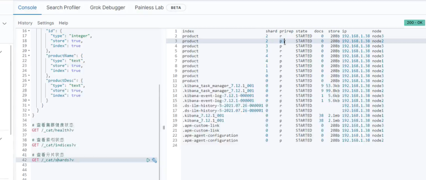Click the editor pane vertical scrollbar
This screenshot has width=426, height=180.
pos(160,131)
